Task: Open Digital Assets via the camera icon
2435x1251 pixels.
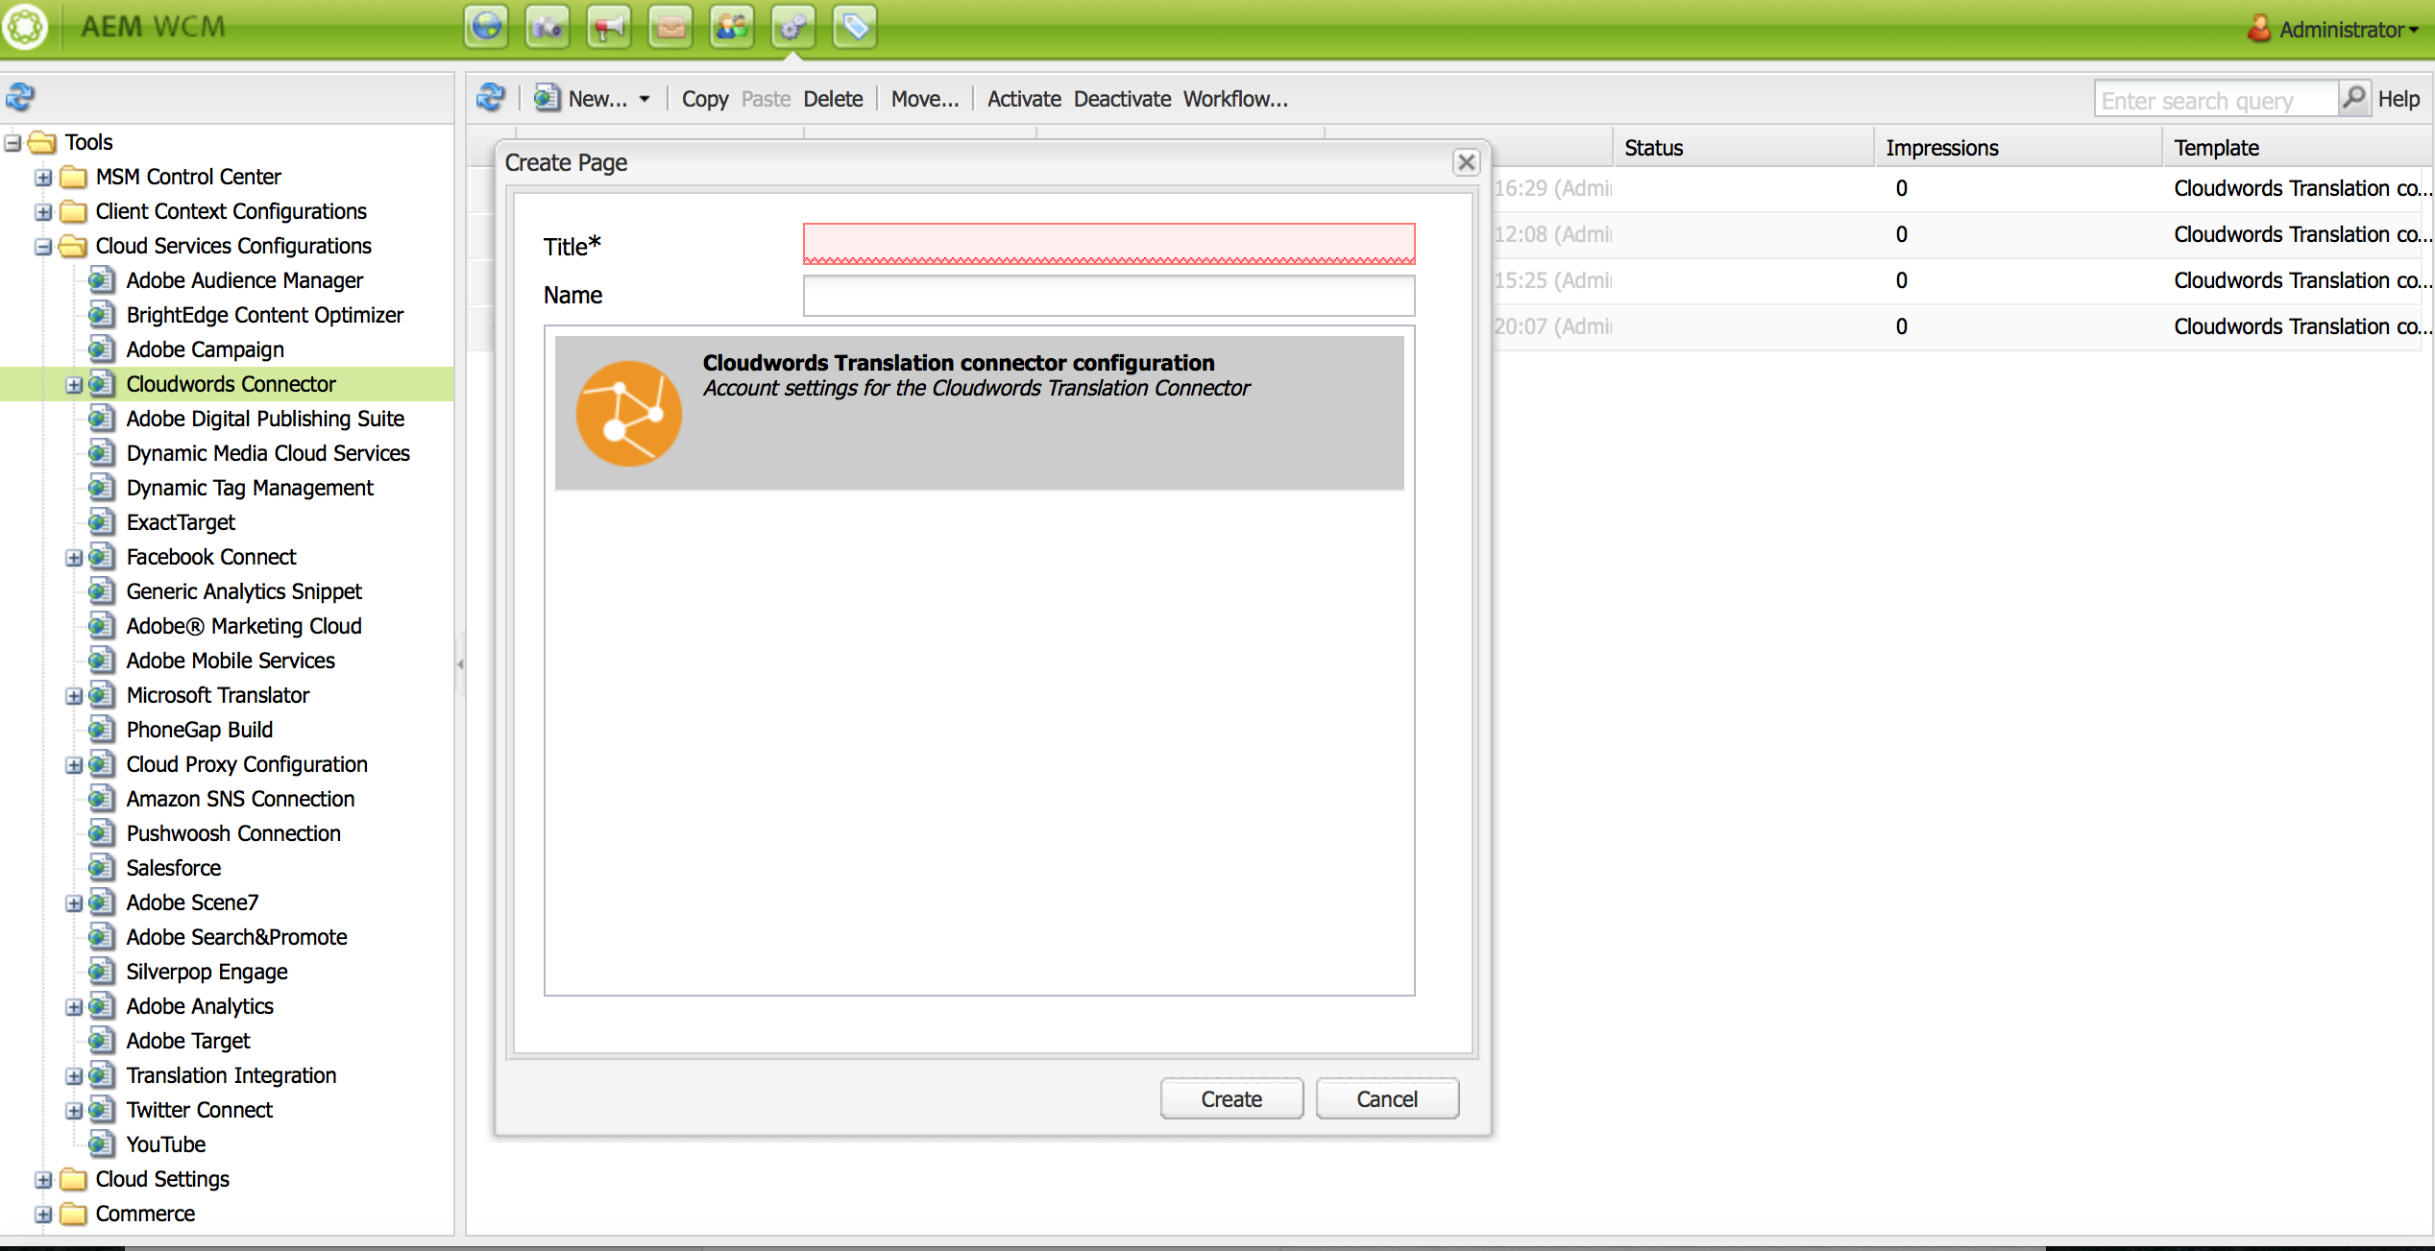Action: (548, 27)
